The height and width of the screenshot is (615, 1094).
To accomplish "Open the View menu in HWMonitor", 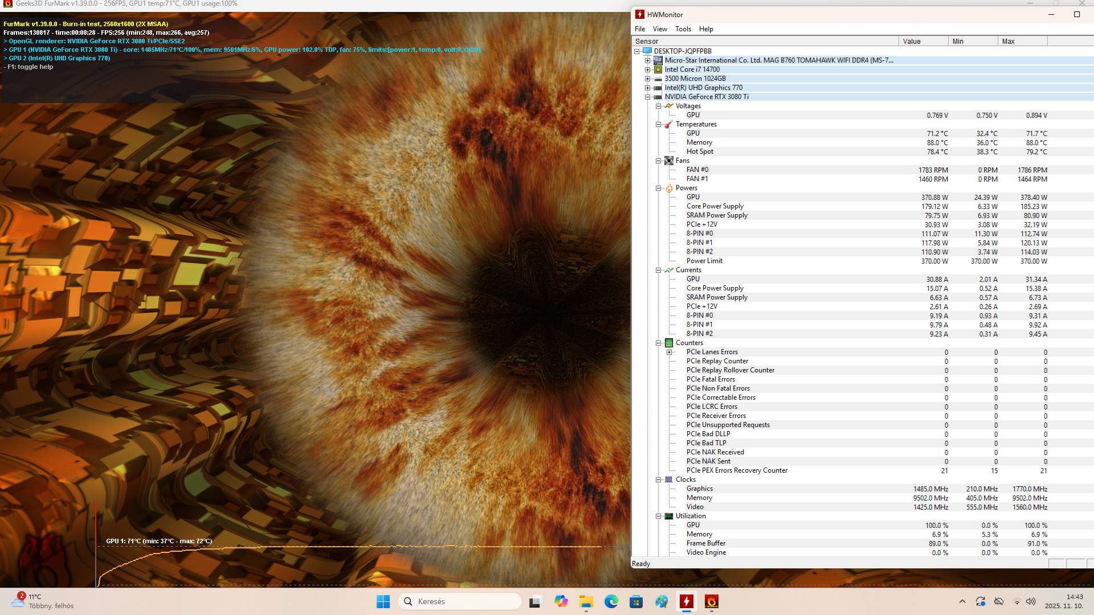I will click(659, 29).
